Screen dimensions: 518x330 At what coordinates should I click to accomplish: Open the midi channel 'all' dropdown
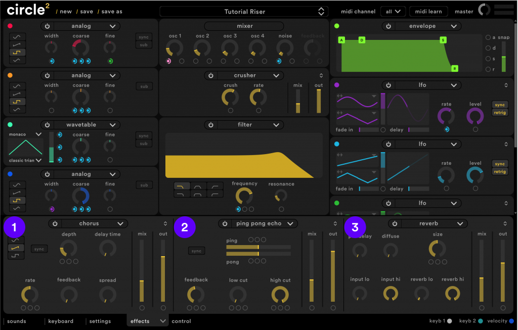[393, 12]
